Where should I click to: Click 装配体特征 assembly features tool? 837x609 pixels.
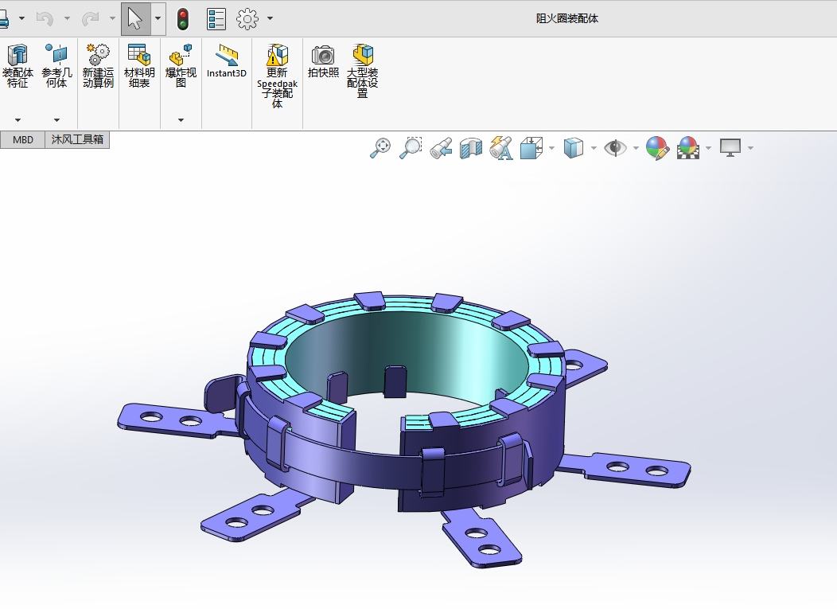[x=18, y=66]
